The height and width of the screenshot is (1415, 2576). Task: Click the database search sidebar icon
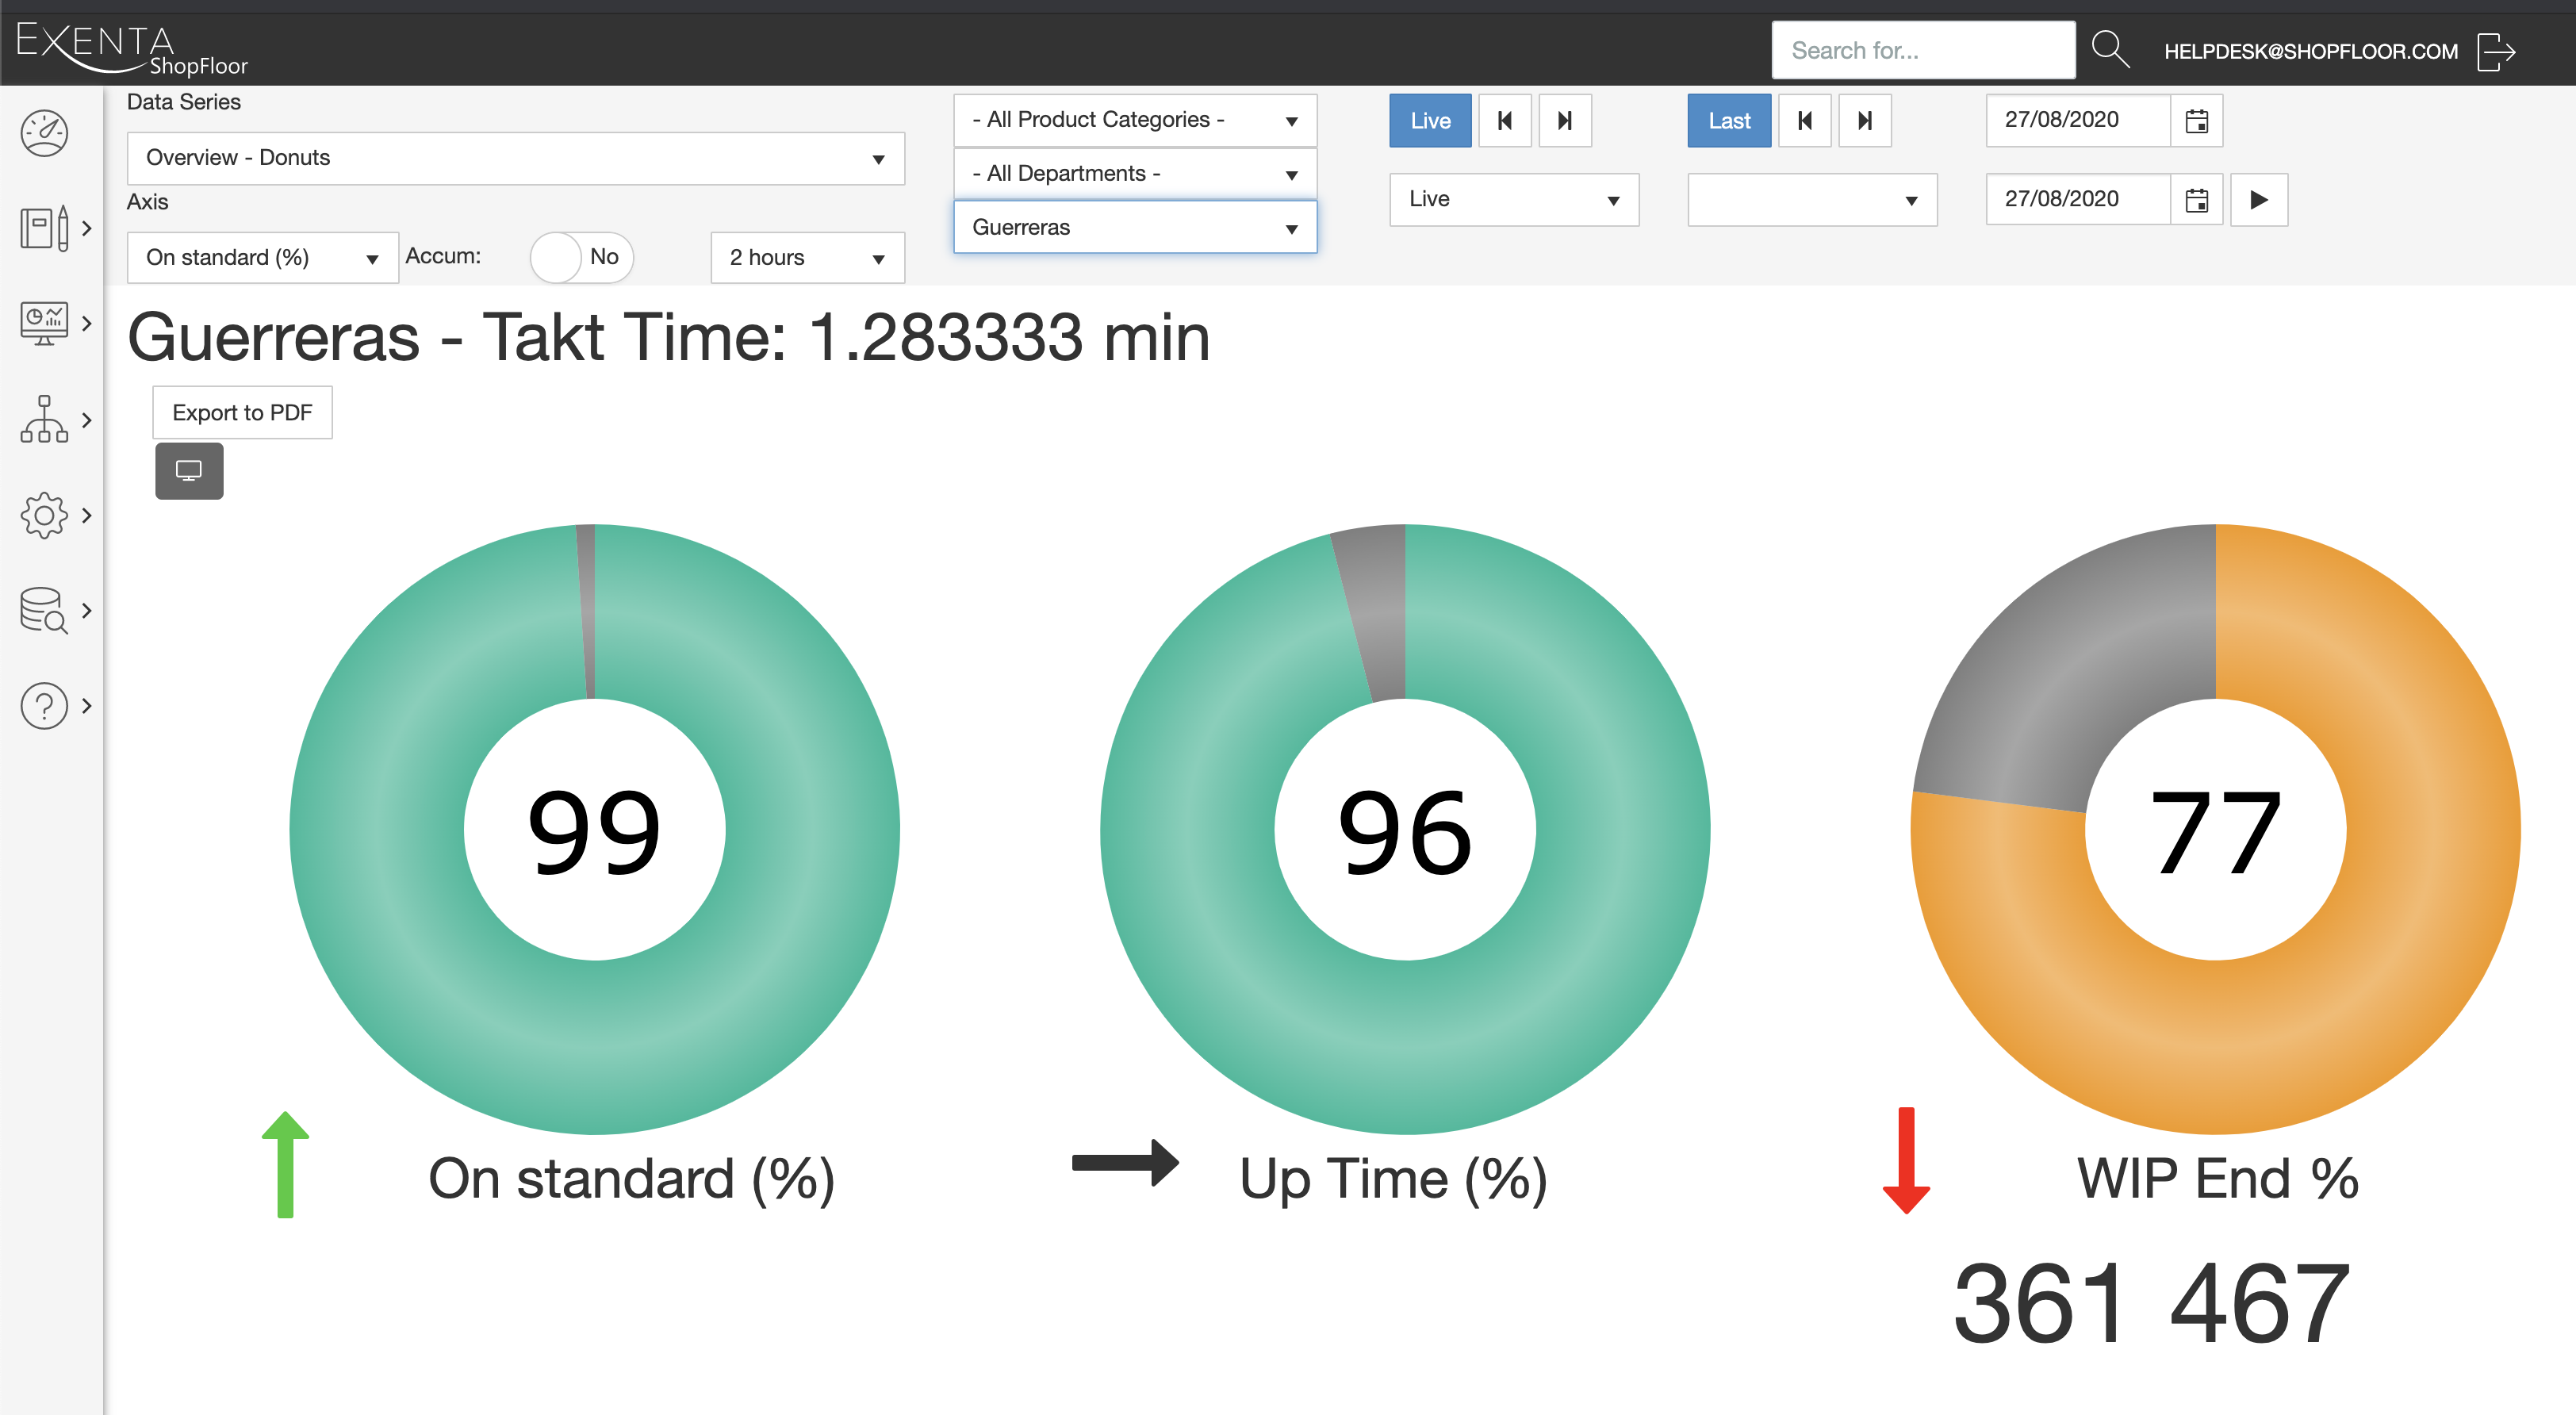44,610
